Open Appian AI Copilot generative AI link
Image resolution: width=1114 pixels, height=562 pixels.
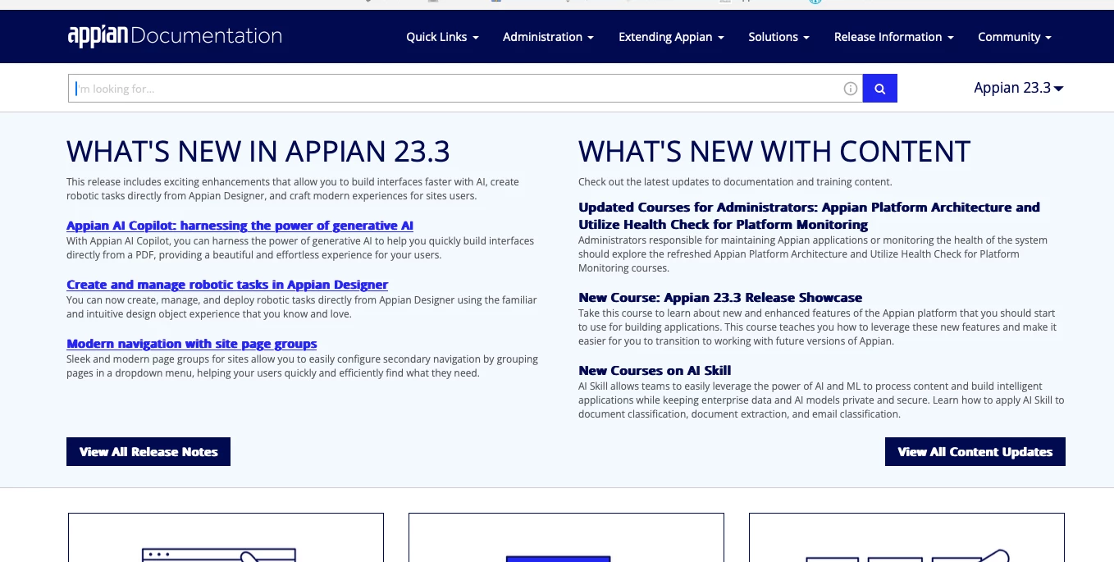[x=240, y=226]
